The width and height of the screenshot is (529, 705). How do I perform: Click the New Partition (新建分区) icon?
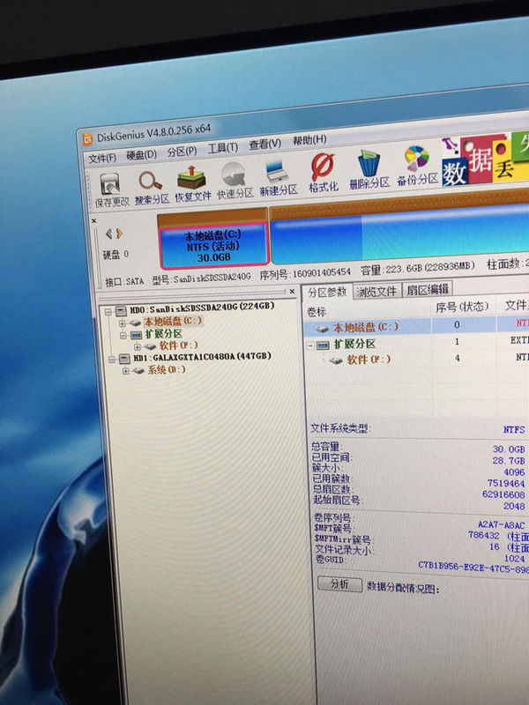[279, 178]
